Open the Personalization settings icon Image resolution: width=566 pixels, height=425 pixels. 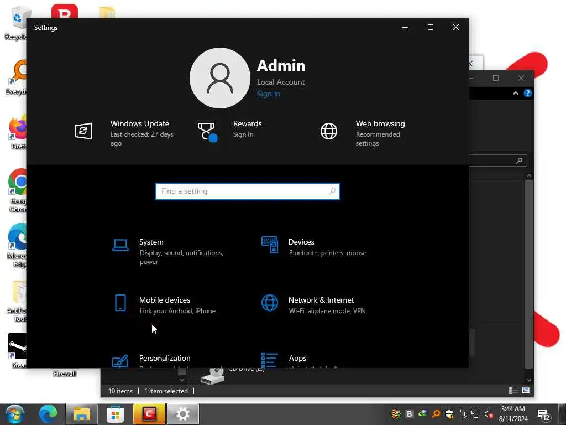tap(120, 361)
